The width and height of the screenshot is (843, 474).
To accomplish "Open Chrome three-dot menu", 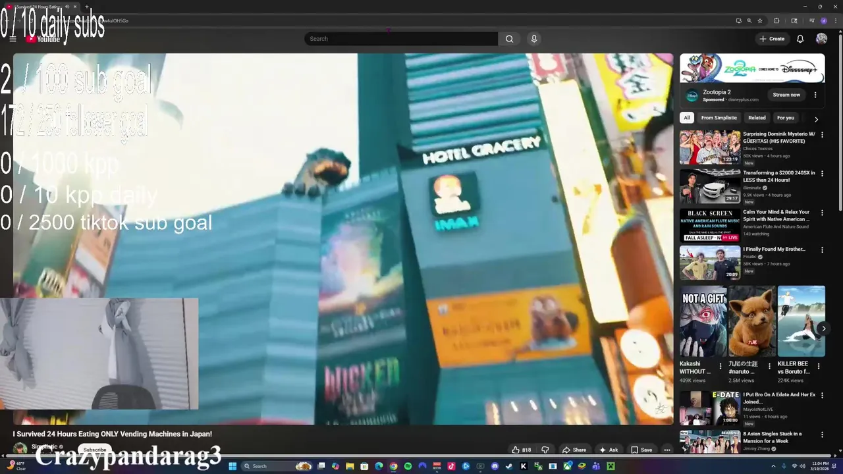I will (836, 20).
